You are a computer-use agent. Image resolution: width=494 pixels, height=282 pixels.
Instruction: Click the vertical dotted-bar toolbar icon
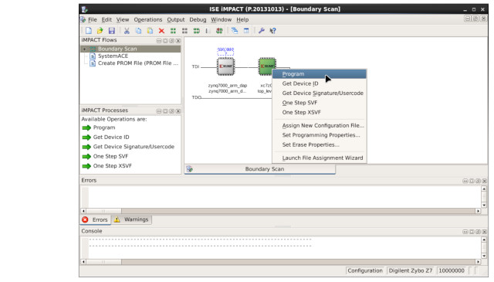207,31
